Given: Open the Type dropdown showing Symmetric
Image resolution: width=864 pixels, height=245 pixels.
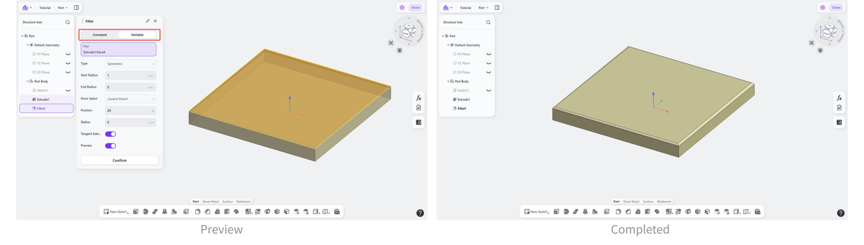Looking at the screenshot, I should 131,64.
